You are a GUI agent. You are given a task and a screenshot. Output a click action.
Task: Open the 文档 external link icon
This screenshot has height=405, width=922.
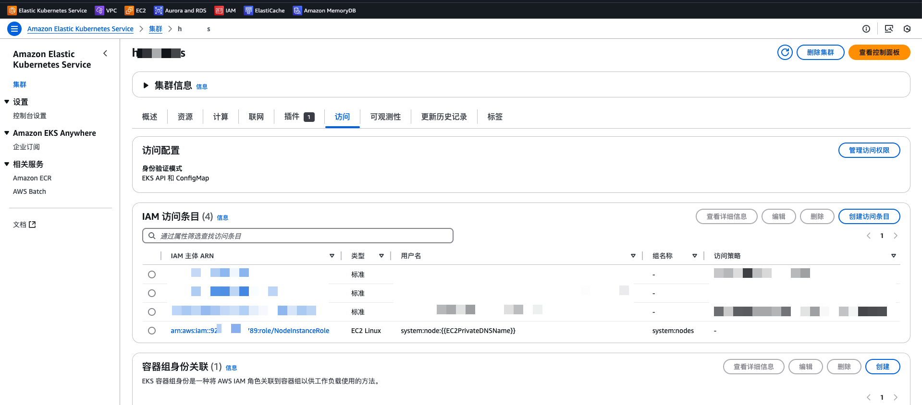click(x=32, y=225)
